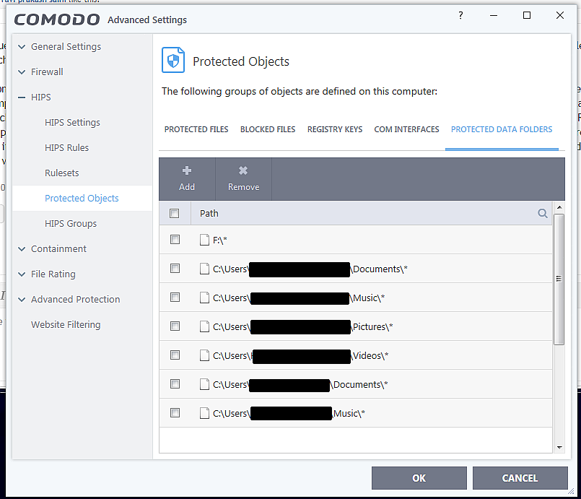Click the window resize grip corner
581x499 pixels.
click(571, 491)
